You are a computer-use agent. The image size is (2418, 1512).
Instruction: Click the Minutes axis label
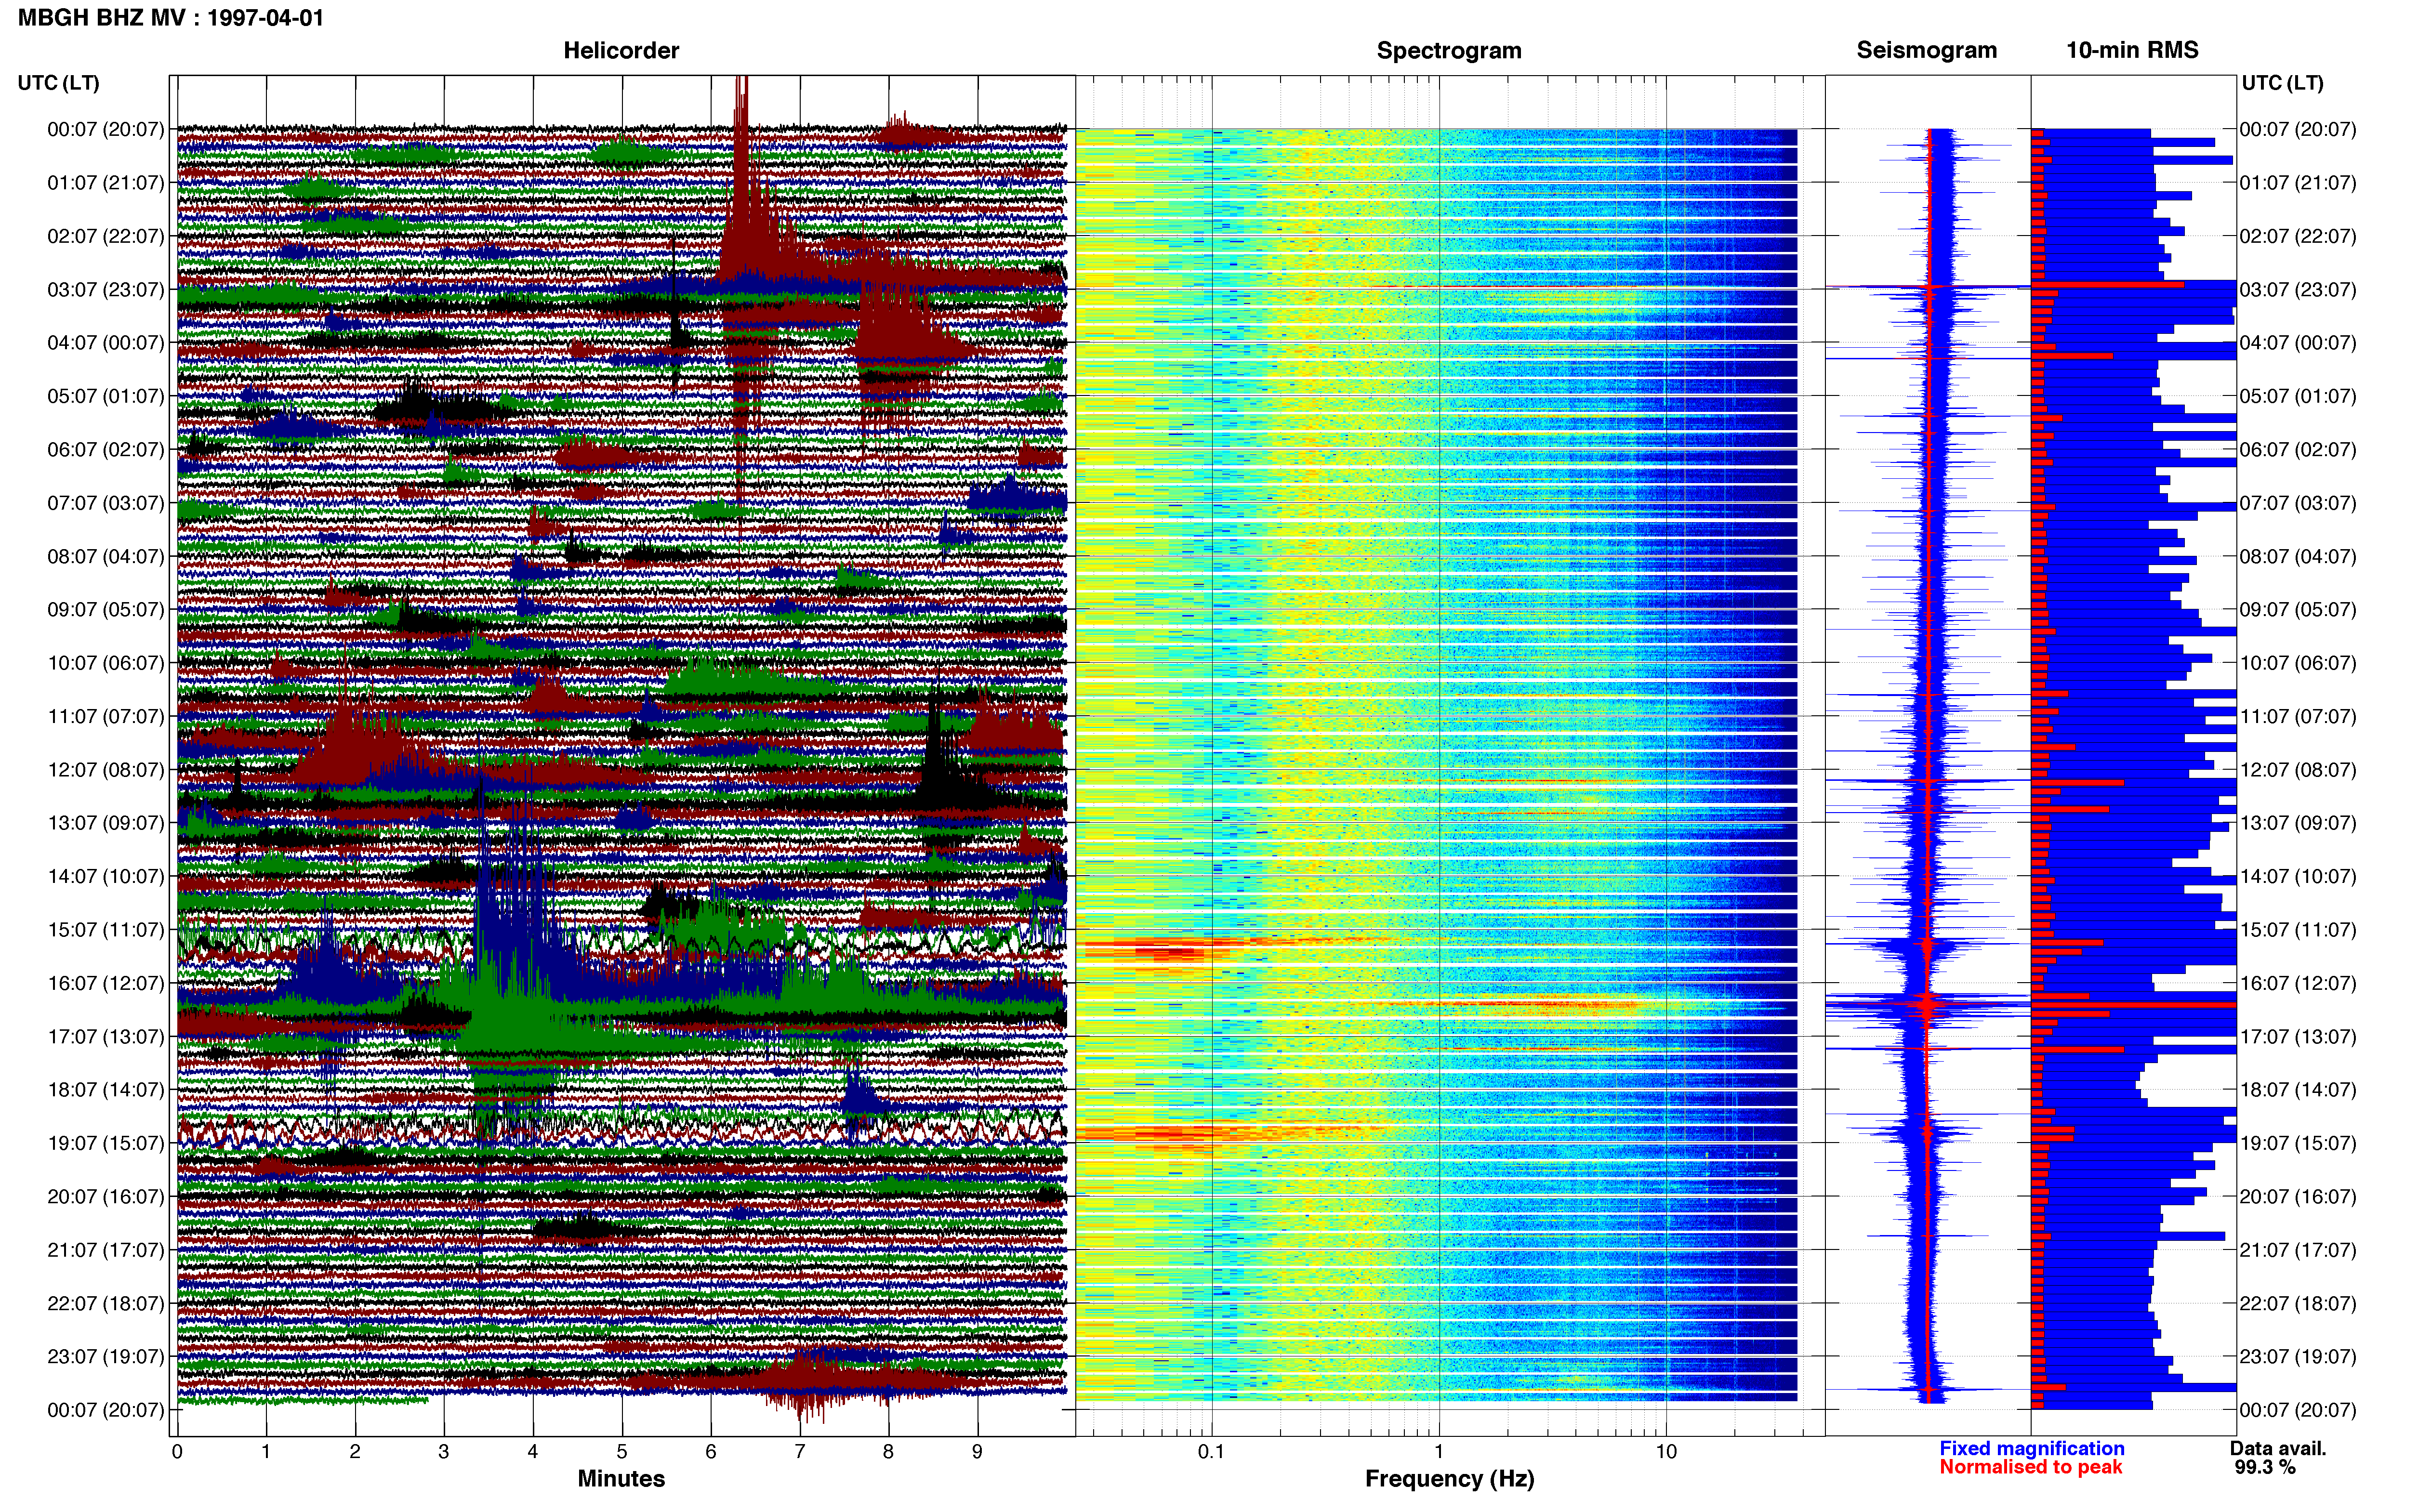(621, 1478)
